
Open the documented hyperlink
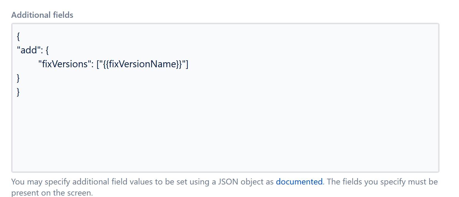(x=299, y=182)
